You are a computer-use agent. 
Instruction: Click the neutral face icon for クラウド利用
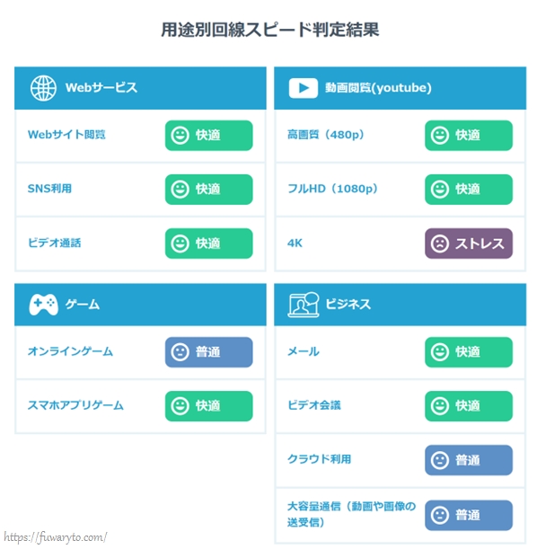pos(439,460)
